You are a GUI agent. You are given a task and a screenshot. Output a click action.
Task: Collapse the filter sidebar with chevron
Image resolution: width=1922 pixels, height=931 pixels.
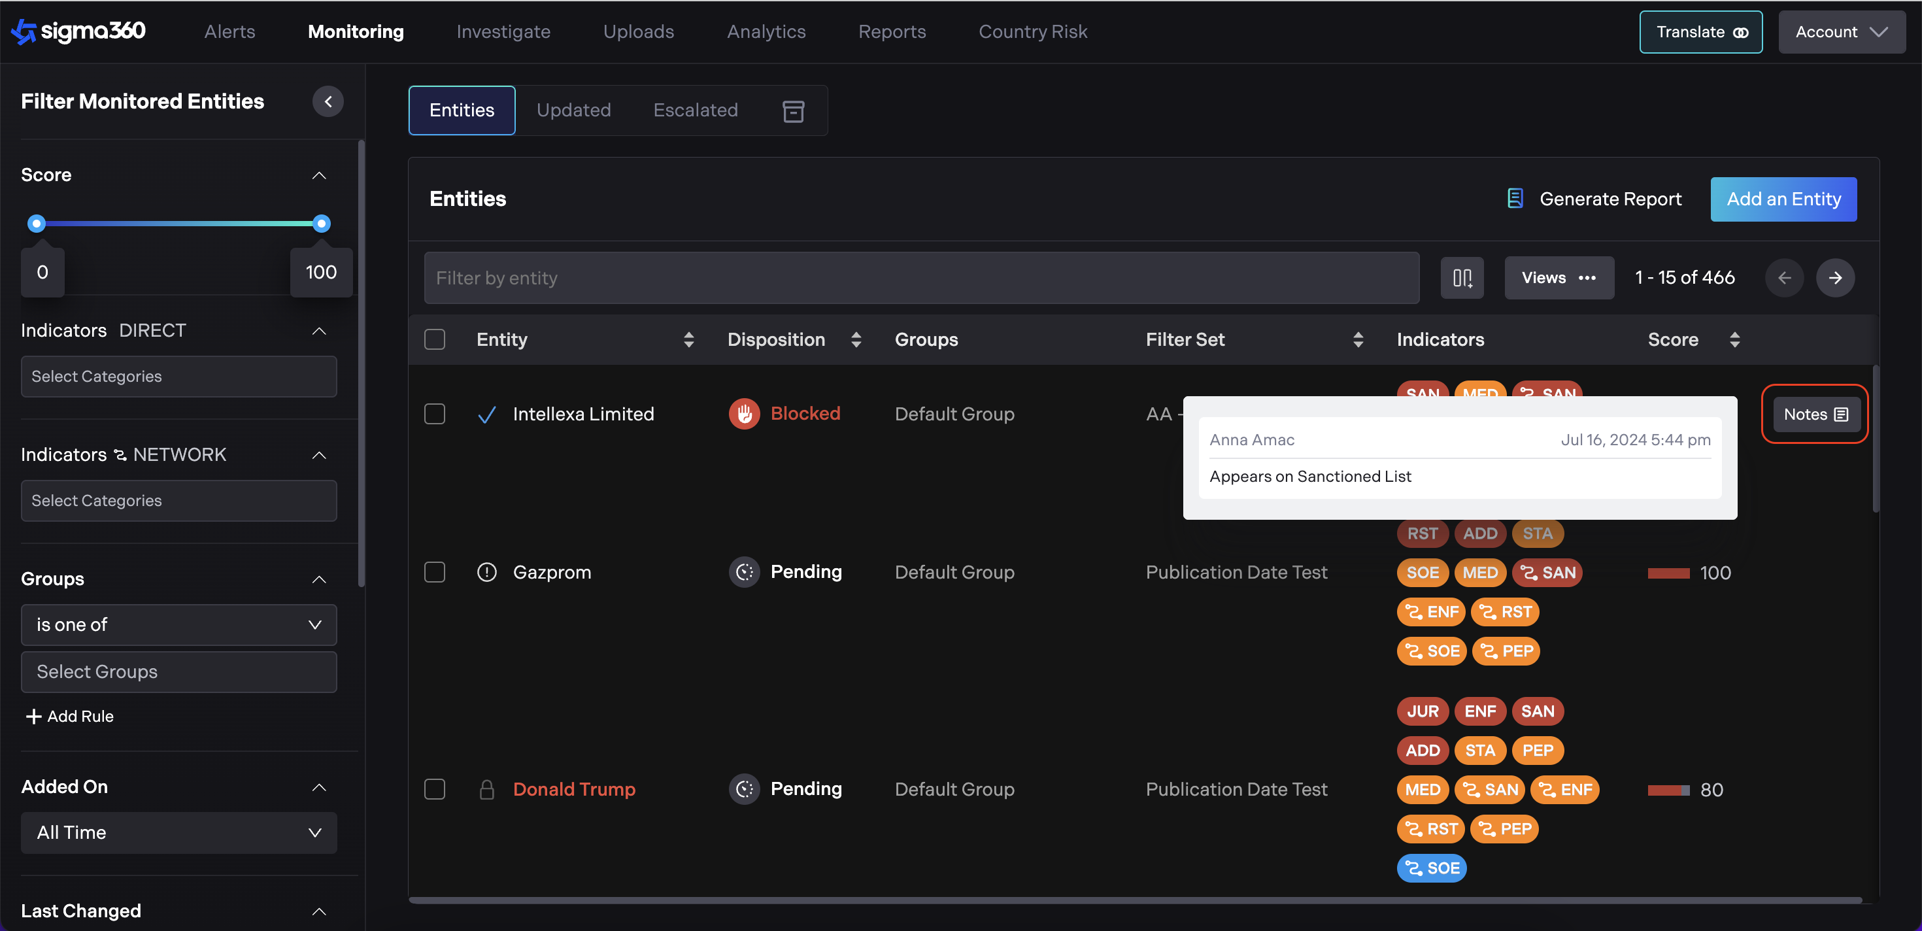328,101
